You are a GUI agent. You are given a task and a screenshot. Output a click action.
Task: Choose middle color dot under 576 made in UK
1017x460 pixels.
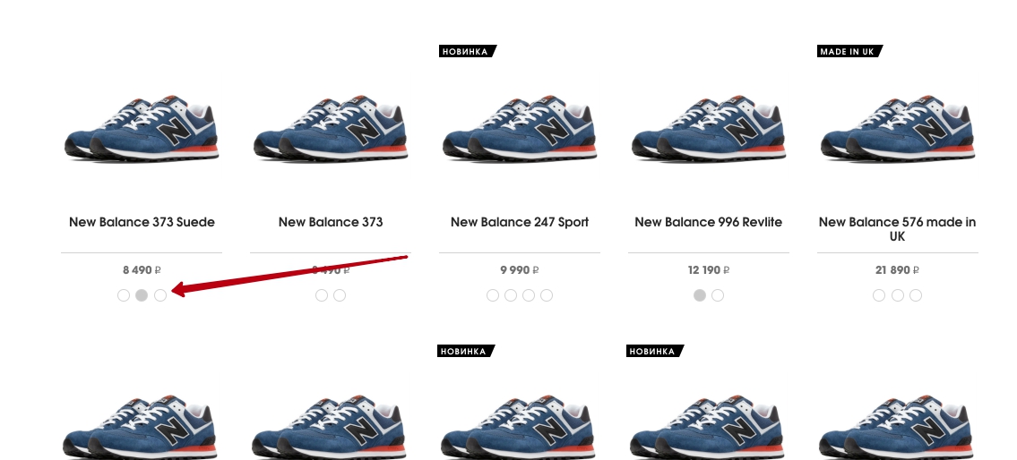point(897,295)
